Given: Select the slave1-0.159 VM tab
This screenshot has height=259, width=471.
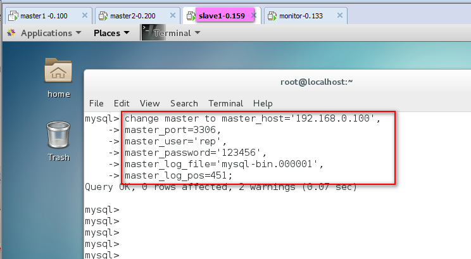Looking at the screenshot, I should [x=222, y=16].
